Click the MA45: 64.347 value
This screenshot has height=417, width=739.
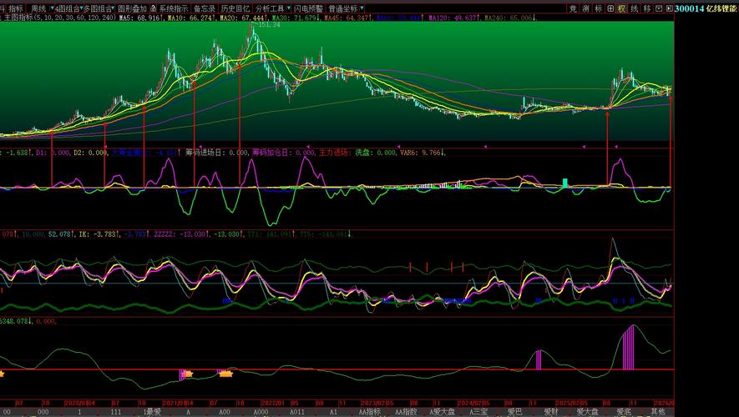(x=348, y=18)
